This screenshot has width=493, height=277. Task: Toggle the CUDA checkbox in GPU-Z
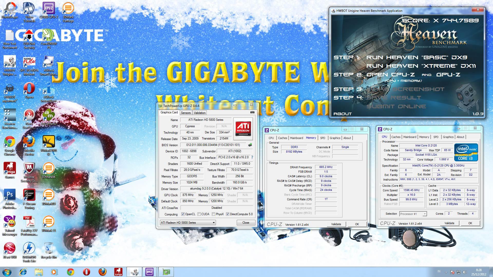point(199,214)
